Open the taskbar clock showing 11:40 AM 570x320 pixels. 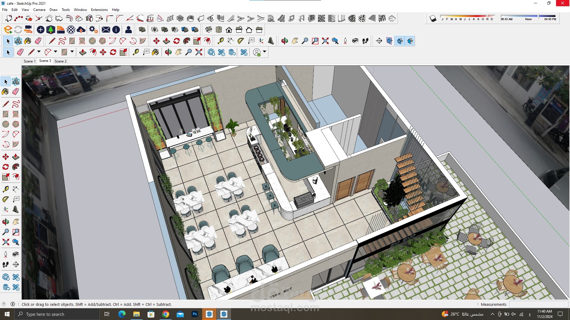click(x=544, y=314)
